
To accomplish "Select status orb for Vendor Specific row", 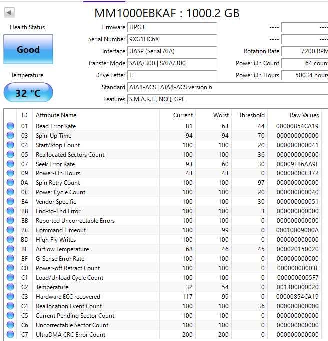I will [x=10, y=201].
